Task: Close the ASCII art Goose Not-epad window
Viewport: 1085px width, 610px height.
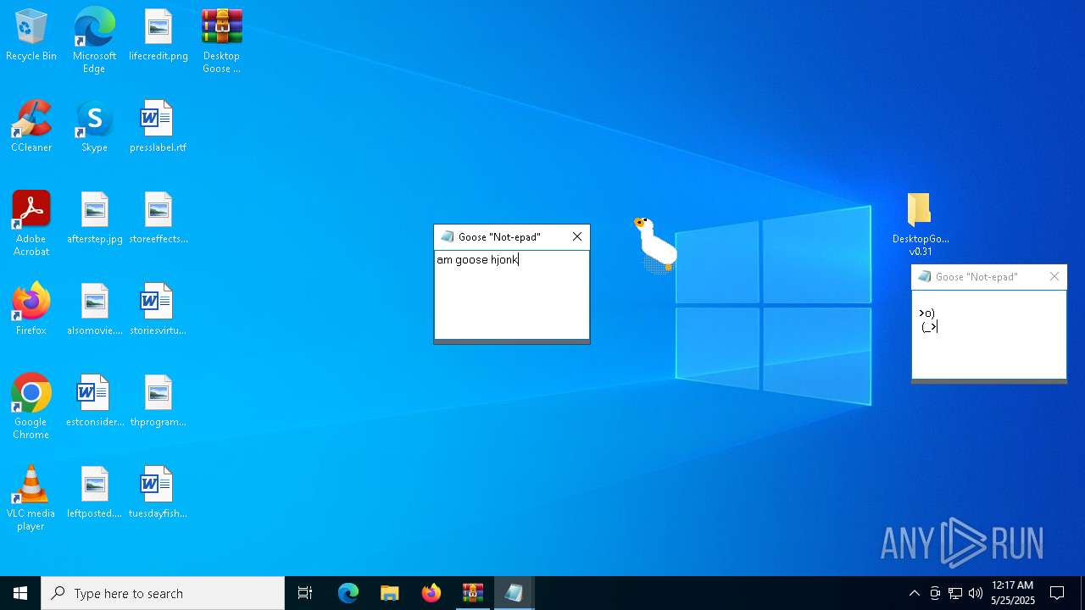Action: 1054,276
